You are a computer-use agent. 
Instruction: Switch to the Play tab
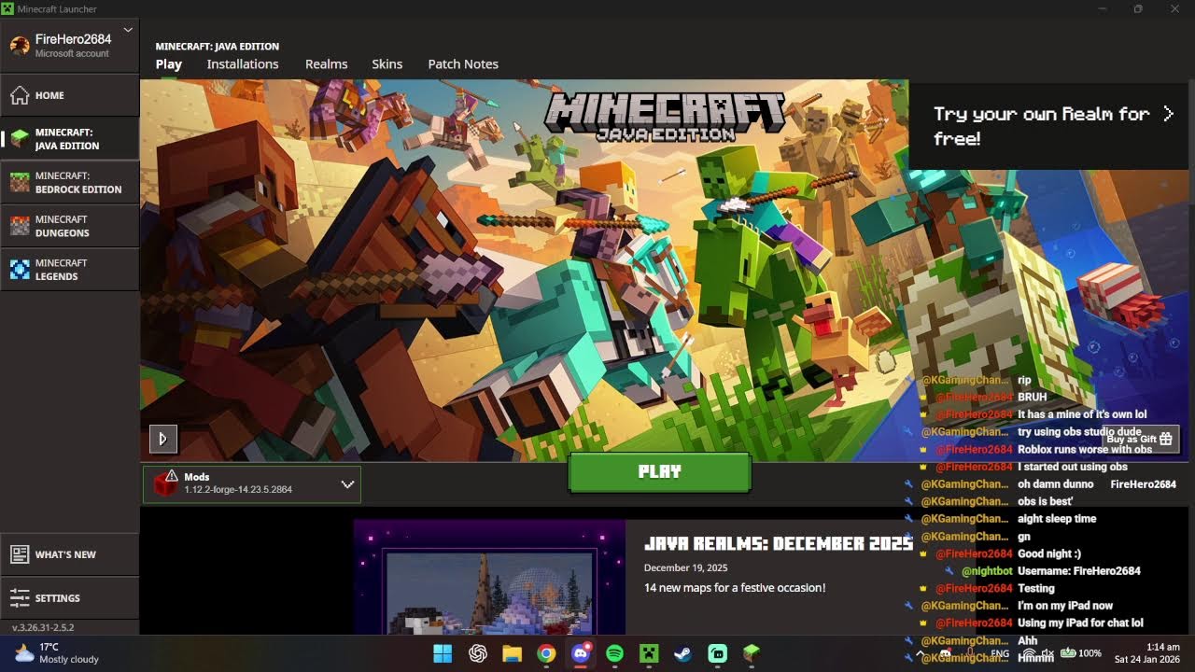pyautogui.click(x=169, y=64)
